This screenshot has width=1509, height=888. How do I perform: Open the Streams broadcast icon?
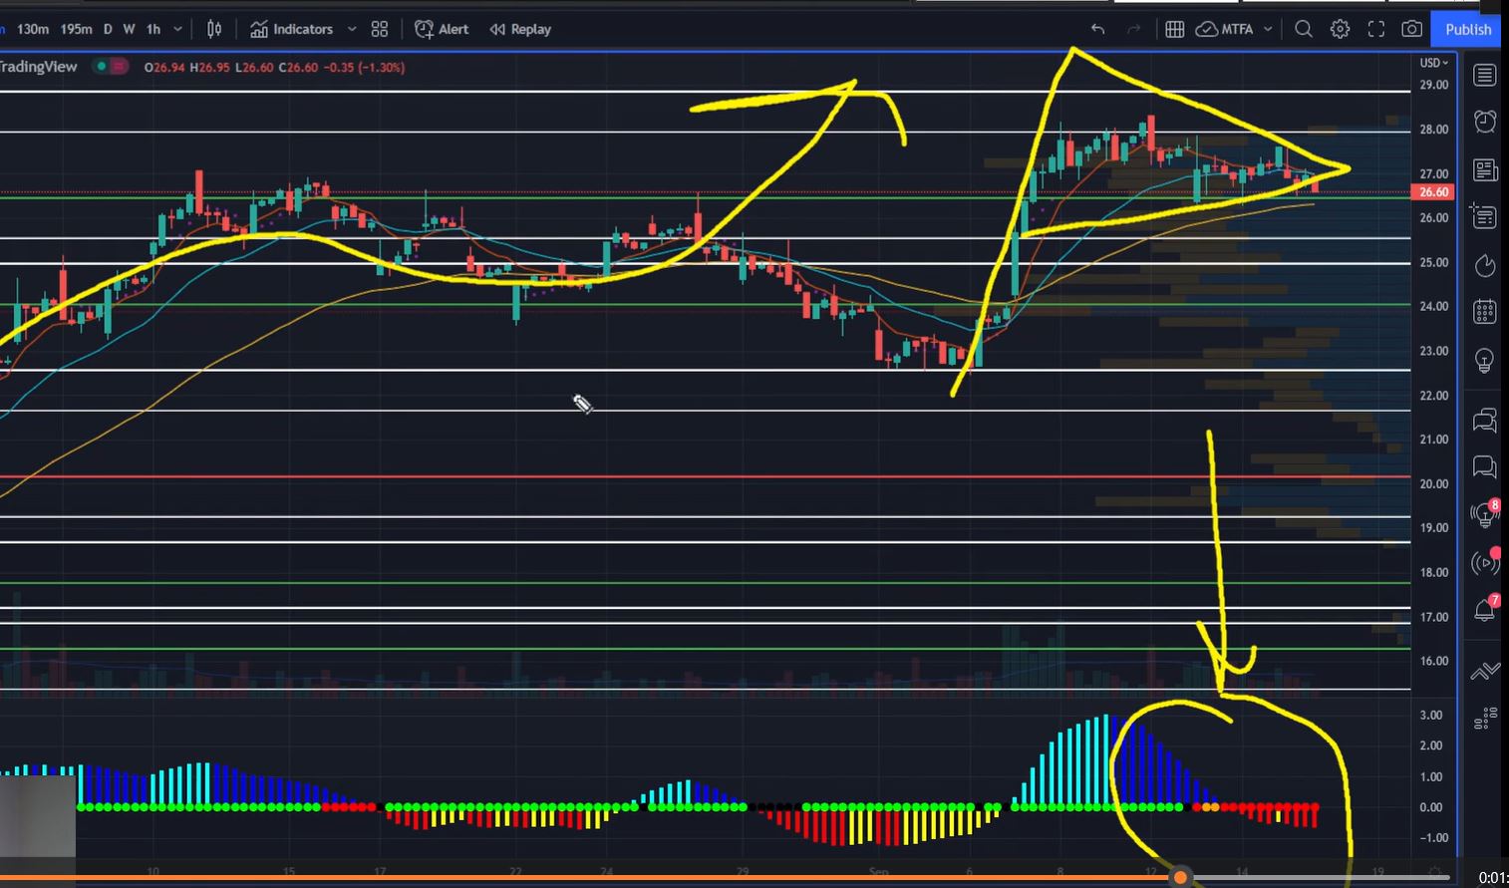[1485, 562]
